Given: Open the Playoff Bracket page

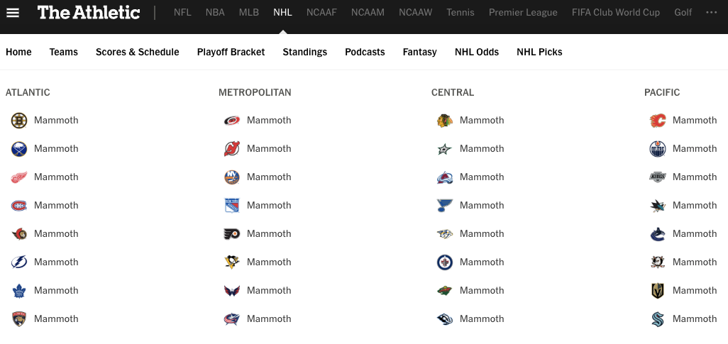Looking at the screenshot, I should (x=231, y=52).
